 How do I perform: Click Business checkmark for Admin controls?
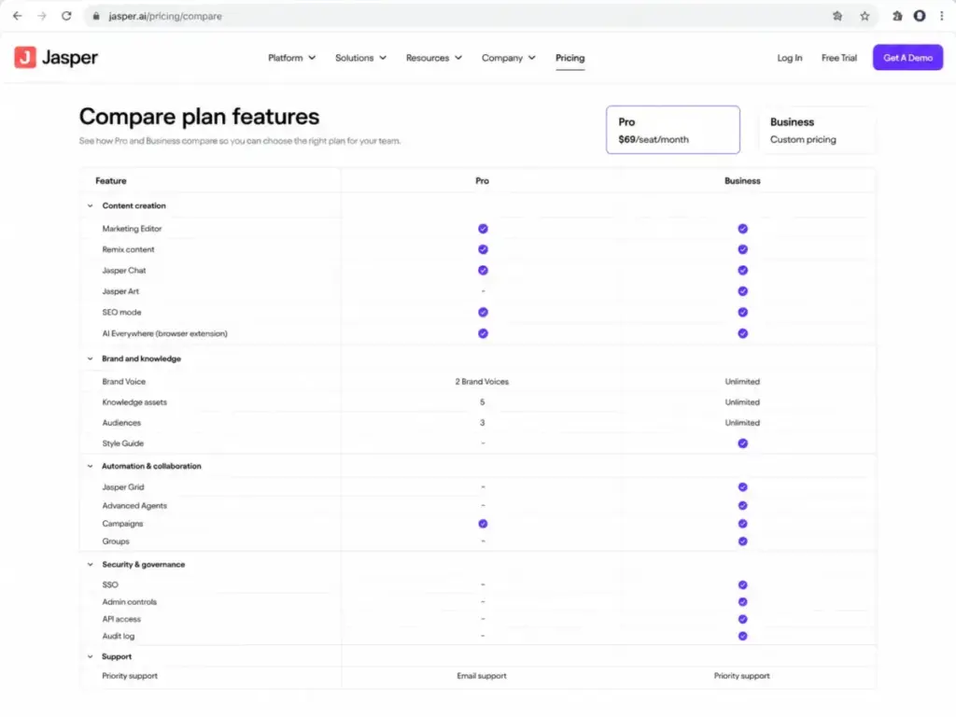coord(742,602)
